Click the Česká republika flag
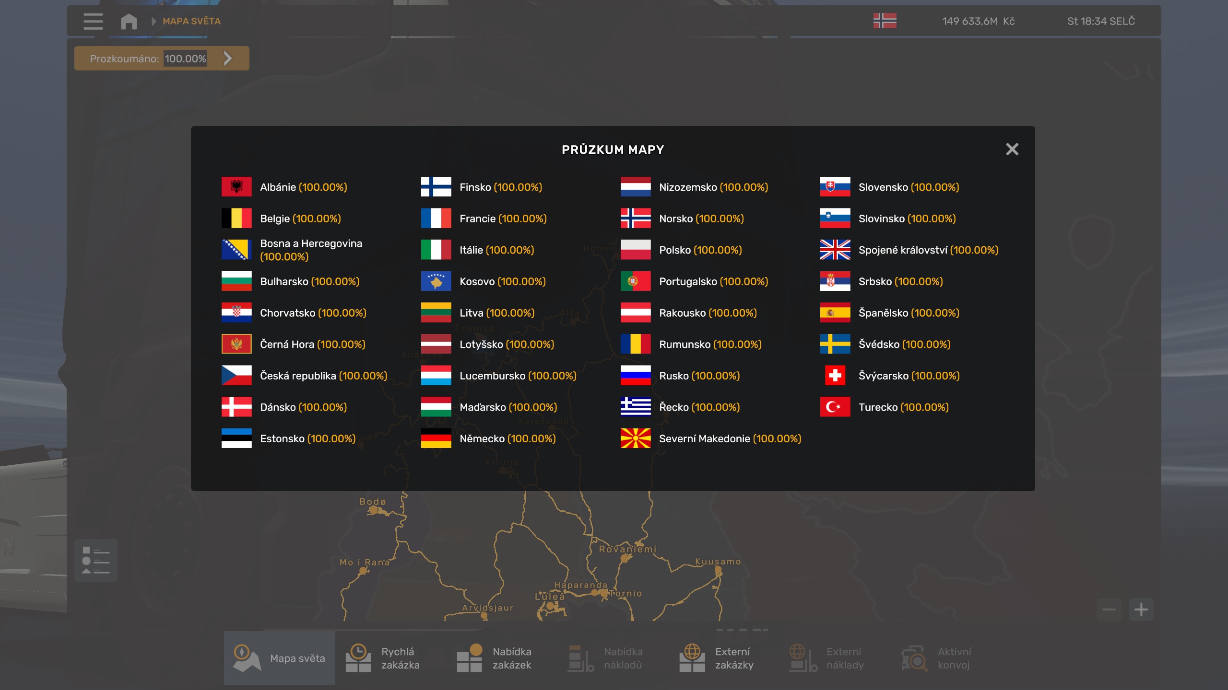 (x=236, y=375)
